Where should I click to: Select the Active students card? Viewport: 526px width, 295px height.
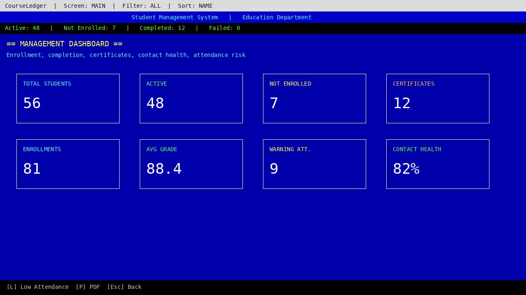(191, 98)
